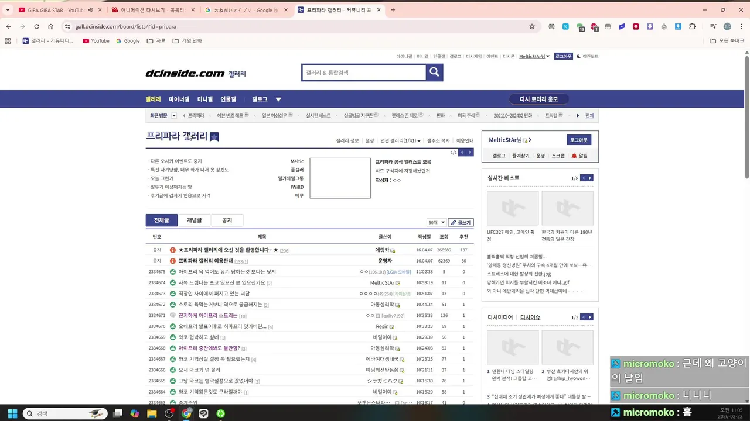Open 미니갤 in main navigation
The image size is (750, 421).
click(x=205, y=99)
